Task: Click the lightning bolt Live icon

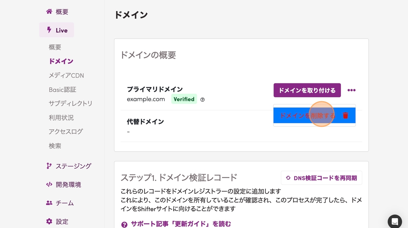Action: [x=49, y=30]
